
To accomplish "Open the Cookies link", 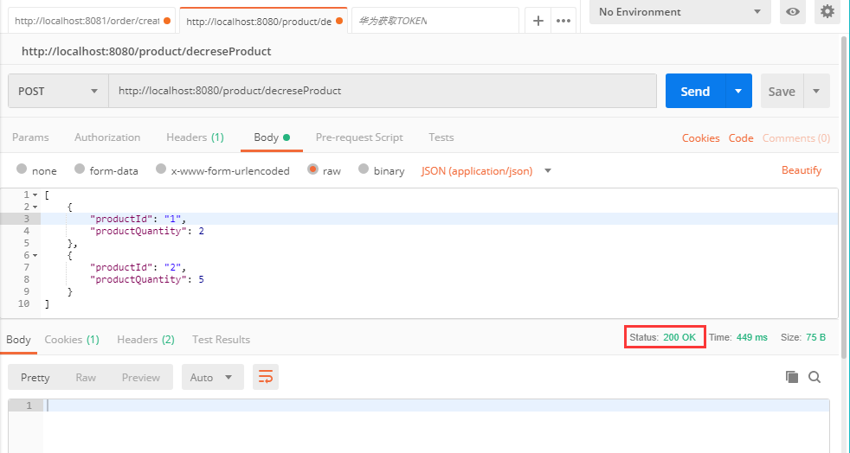I will [701, 138].
